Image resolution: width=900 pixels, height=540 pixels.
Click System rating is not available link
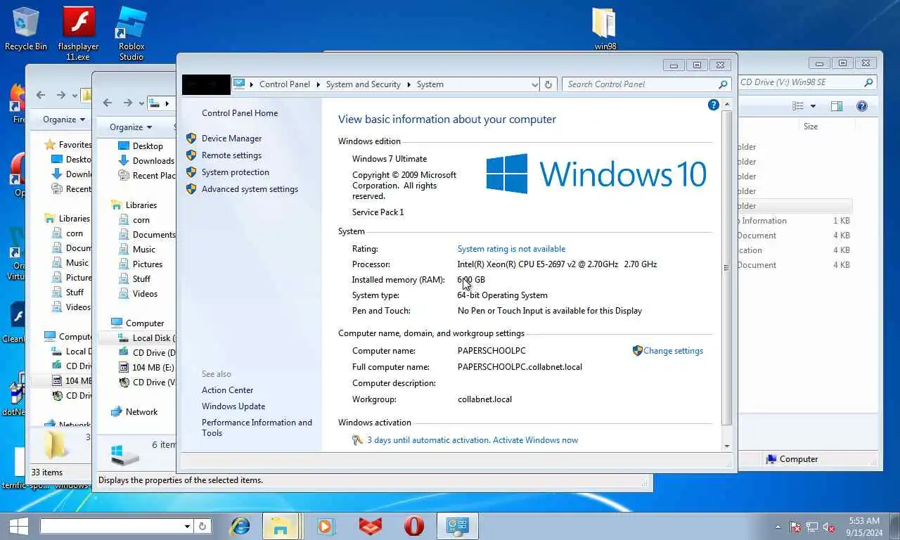(x=511, y=249)
